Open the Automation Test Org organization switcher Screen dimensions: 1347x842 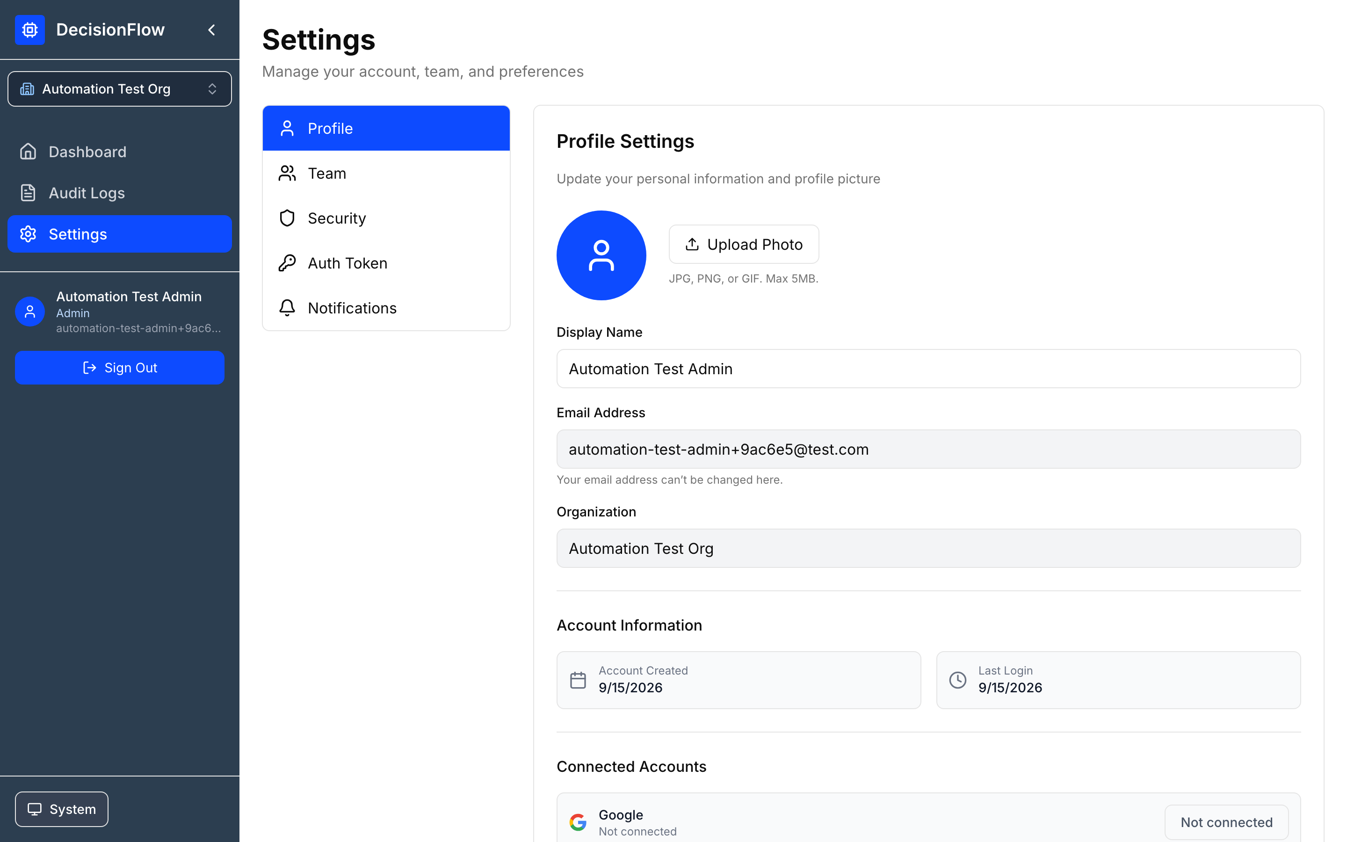120,88
